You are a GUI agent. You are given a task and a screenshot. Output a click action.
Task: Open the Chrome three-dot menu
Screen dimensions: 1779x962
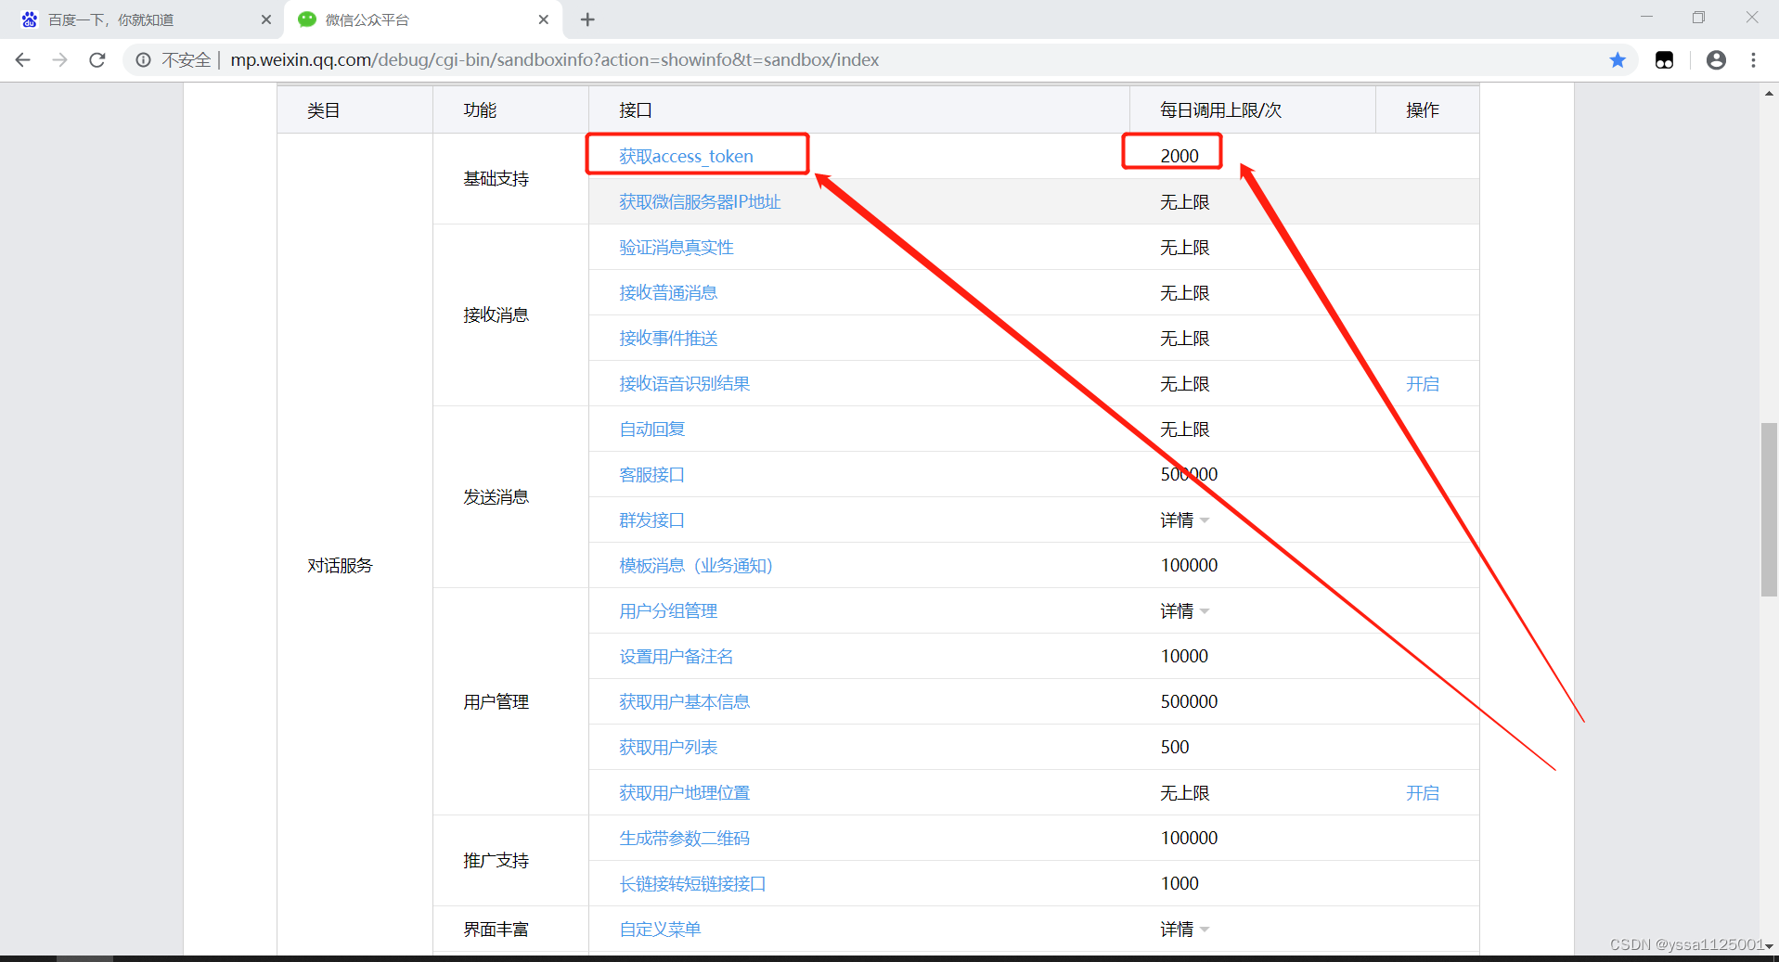(x=1753, y=60)
